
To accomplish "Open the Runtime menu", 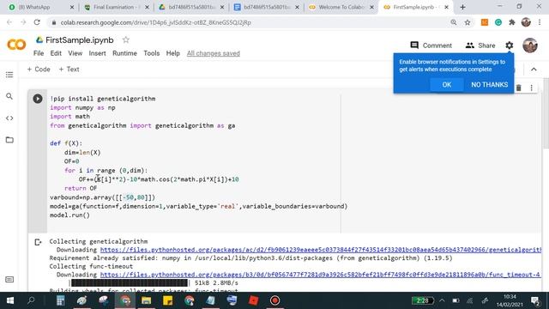I will [x=124, y=53].
